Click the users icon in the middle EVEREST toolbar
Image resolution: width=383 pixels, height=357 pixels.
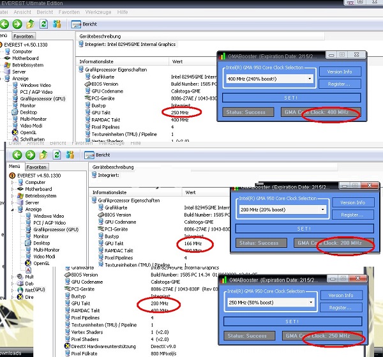[71, 155]
